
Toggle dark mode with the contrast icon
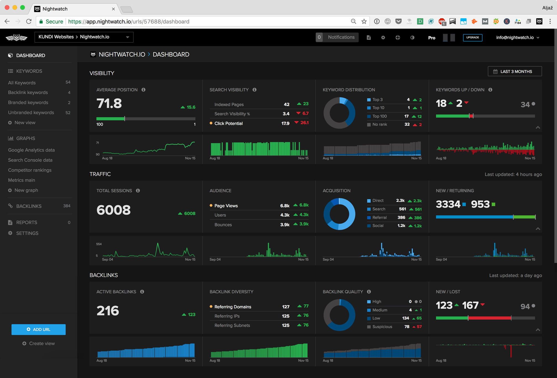click(413, 37)
